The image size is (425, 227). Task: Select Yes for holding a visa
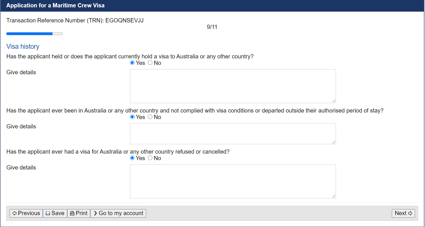132,63
